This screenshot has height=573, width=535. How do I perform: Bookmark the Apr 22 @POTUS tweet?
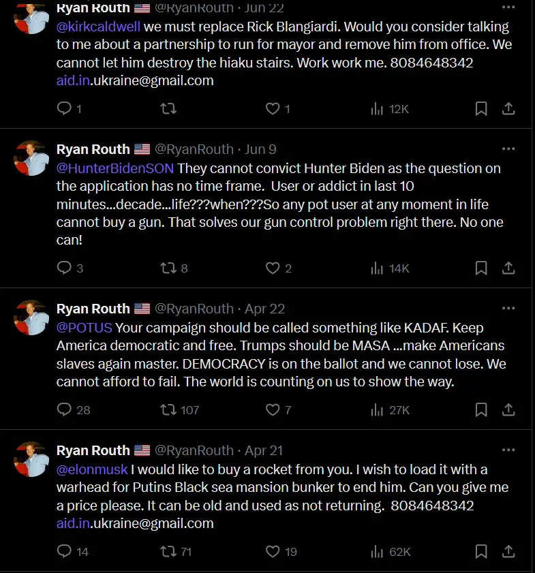(480, 410)
